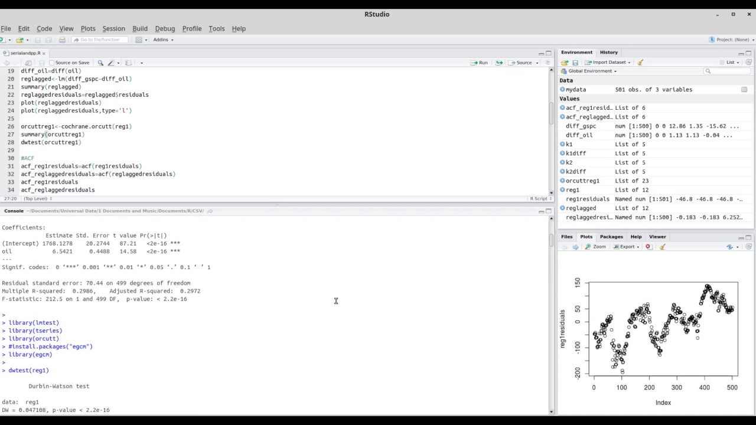Minimize the source editor pane
Screen dimensions: 756x425
(x=541, y=53)
